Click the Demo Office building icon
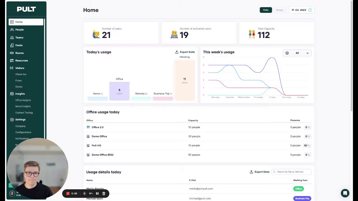 pos(88,136)
